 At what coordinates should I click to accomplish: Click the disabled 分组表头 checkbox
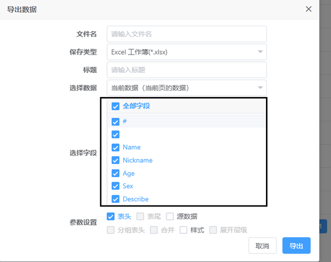(111, 230)
